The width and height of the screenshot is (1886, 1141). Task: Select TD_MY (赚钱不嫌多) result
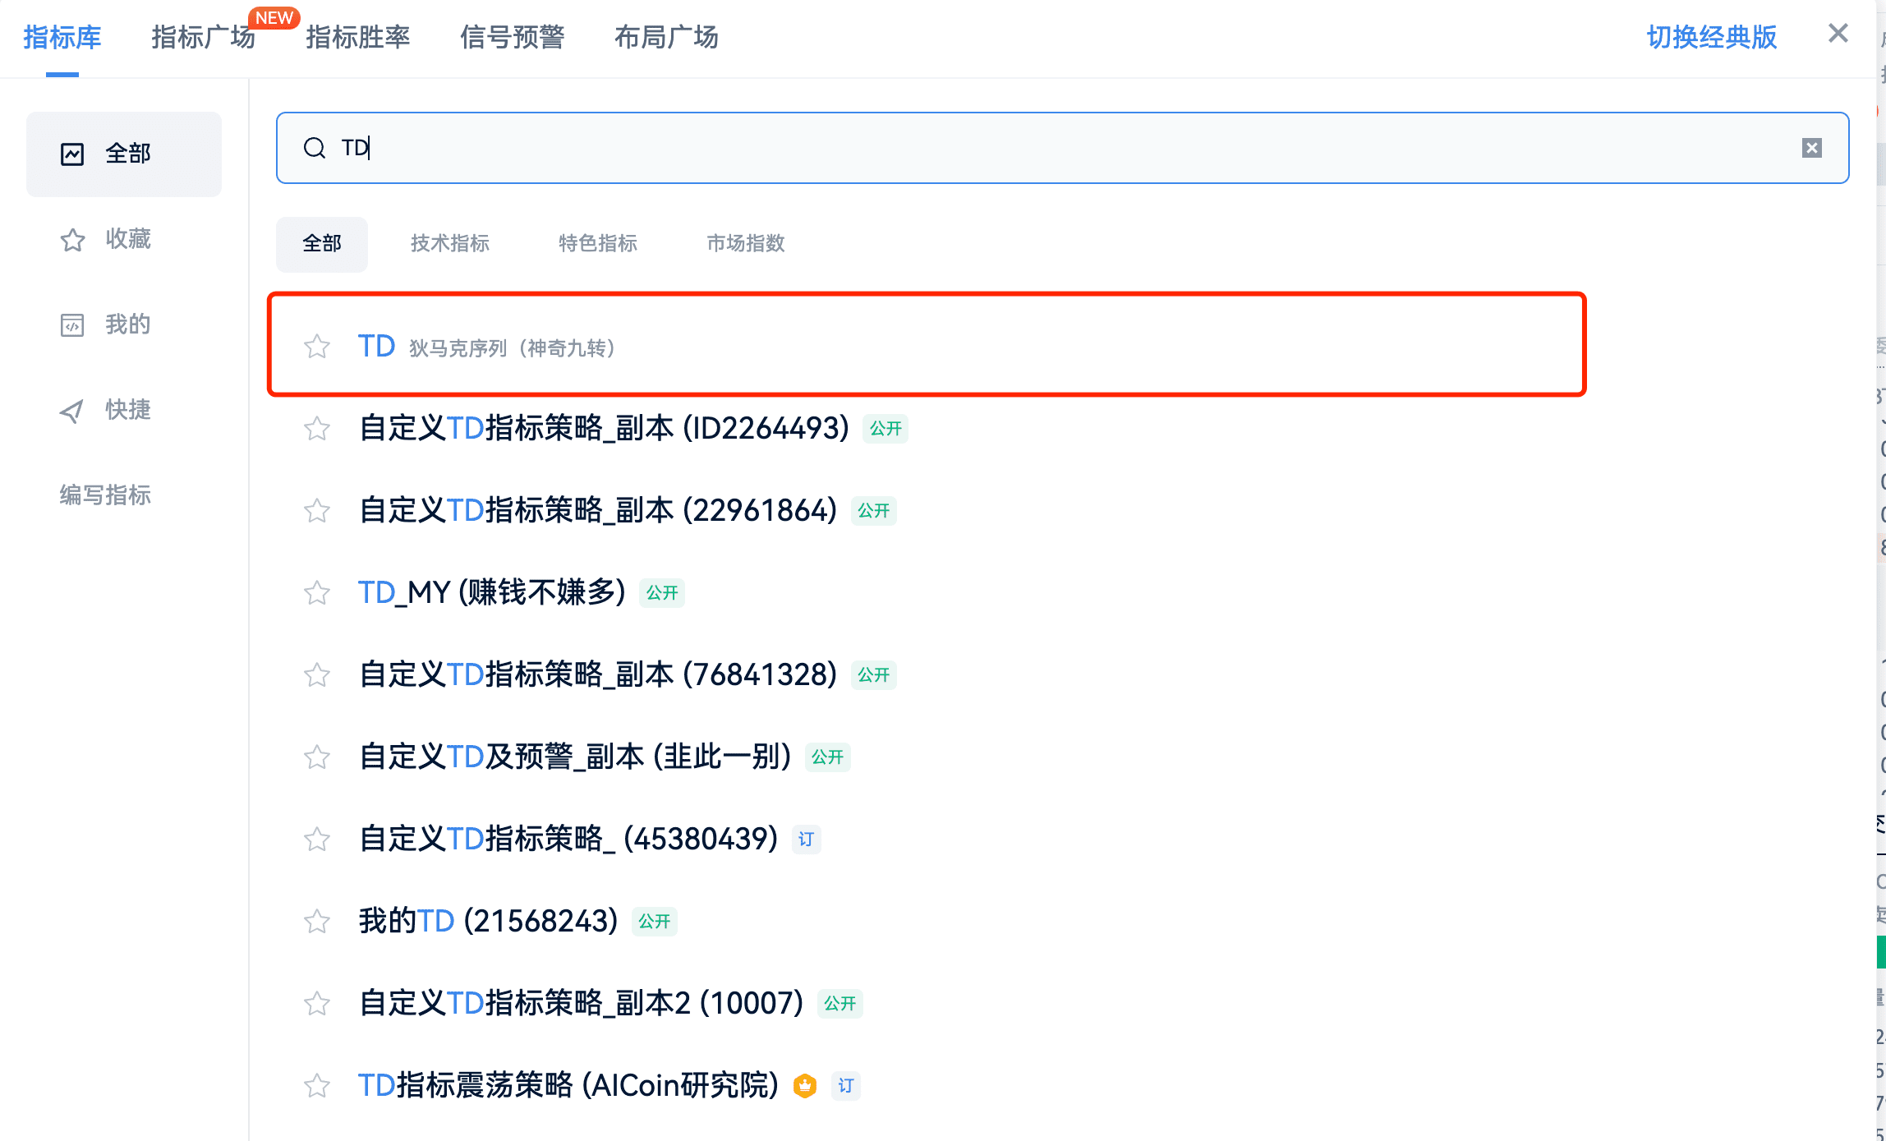492,593
